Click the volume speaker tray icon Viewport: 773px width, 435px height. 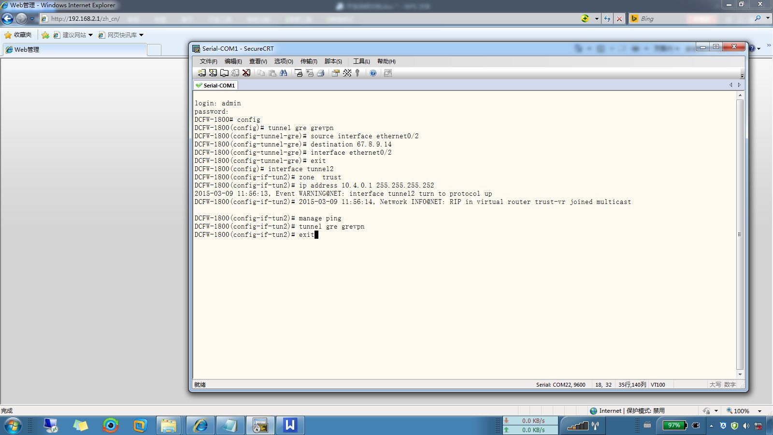pyautogui.click(x=746, y=426)
